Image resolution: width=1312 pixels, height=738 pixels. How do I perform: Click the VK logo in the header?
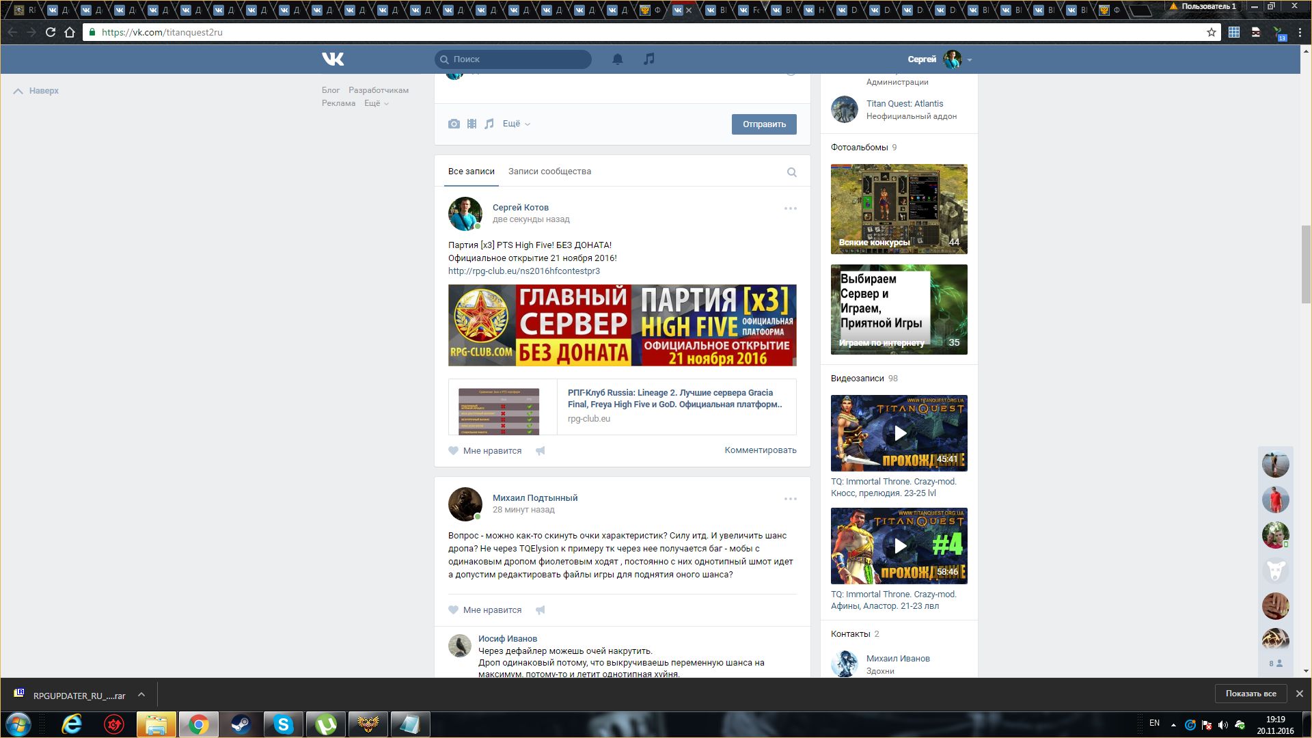[333, 59]
